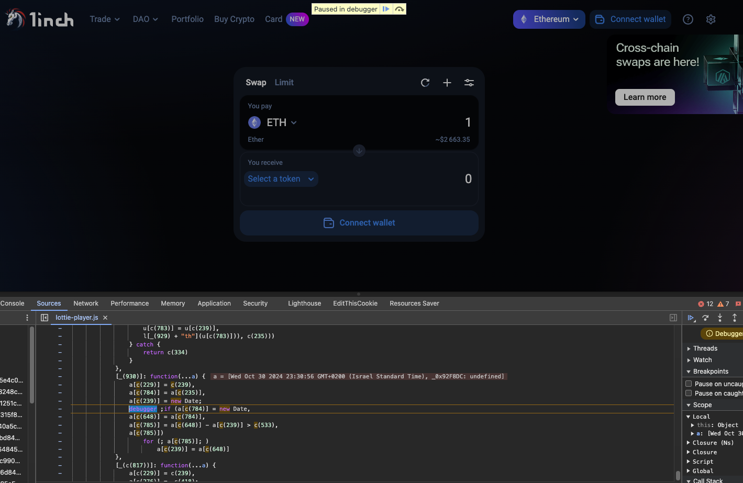Toggle the file navigator sidebar icon
Screen dimensions: 743x483
(45, 318)
